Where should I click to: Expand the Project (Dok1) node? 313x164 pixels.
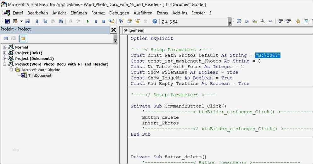coord(5,53)
